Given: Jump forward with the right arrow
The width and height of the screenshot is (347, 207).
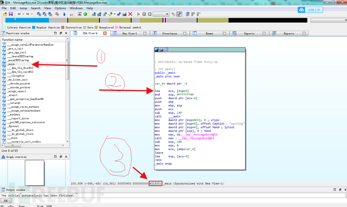Looking at the screenshot, I should pos(28,14).
